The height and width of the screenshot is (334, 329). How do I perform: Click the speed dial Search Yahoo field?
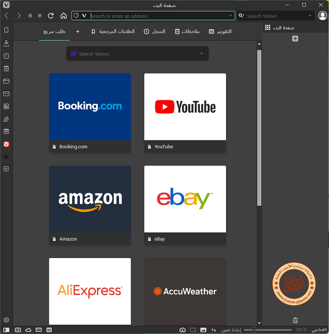click(x=138, y=53)
